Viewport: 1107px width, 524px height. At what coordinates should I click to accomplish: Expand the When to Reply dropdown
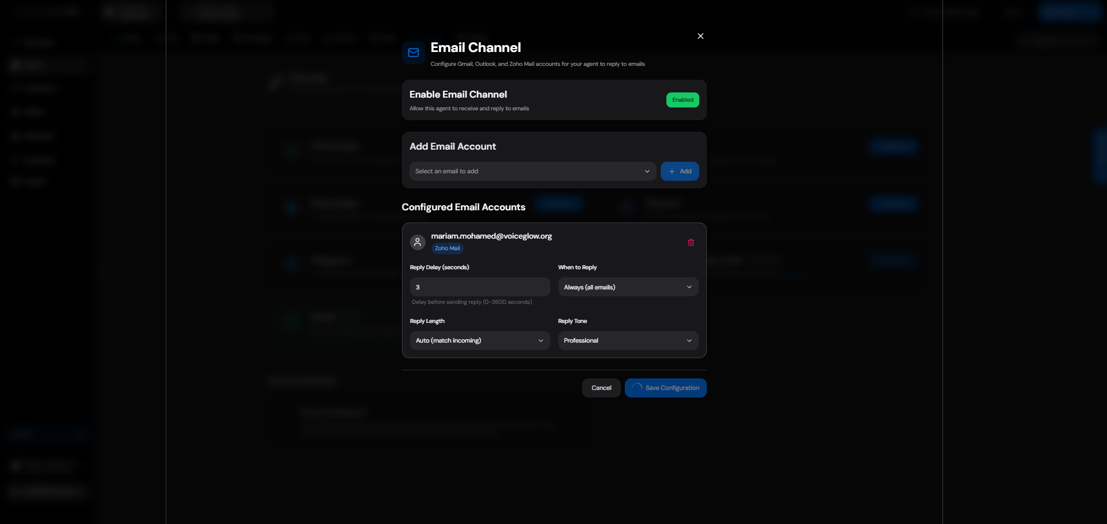click(628, 287)
